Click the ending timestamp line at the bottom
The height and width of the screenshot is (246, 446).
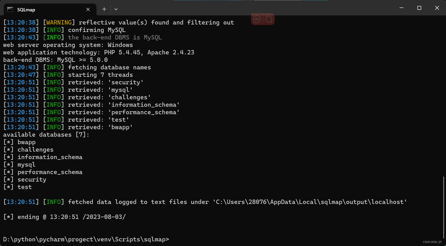click(x=64, y=217)
